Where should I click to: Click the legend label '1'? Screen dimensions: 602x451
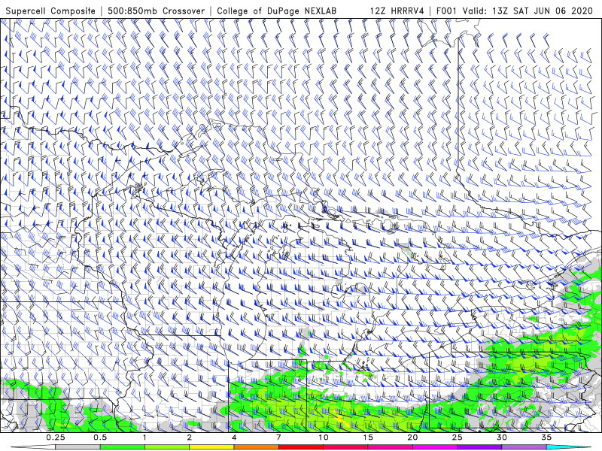tap(144, 437)
